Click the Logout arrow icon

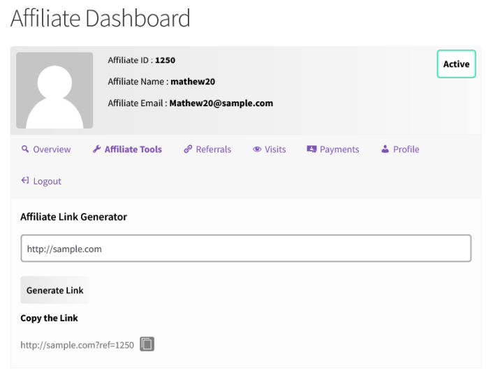click(x=25, y=181)
